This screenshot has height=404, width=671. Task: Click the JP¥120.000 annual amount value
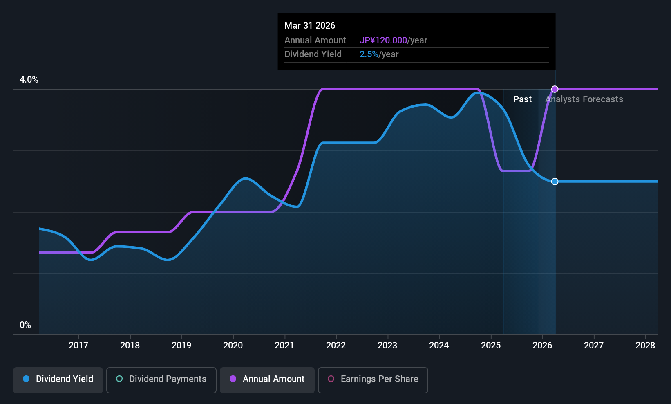[383, 40]
